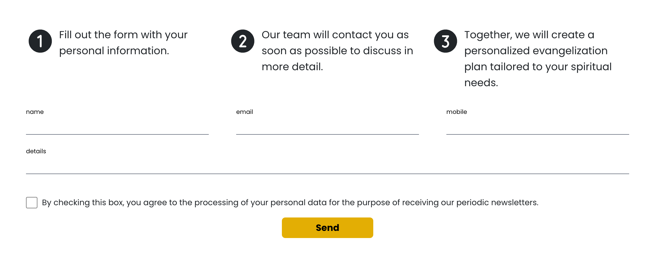Click the number 2 step circle icon
This screenshot has height=262, width=654.
click(x=243, y=41)
